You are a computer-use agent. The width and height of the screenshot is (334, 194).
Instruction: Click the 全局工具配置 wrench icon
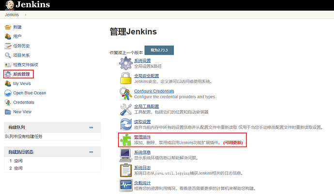pos(126,109)
